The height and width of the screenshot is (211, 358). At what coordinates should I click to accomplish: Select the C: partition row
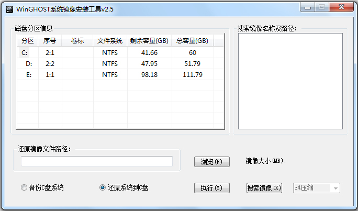point(120,52)
